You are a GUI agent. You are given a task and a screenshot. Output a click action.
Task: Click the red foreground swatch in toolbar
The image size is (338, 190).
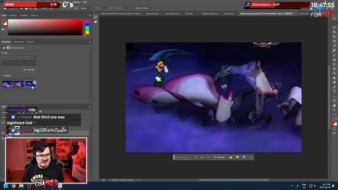coord(333,122)
